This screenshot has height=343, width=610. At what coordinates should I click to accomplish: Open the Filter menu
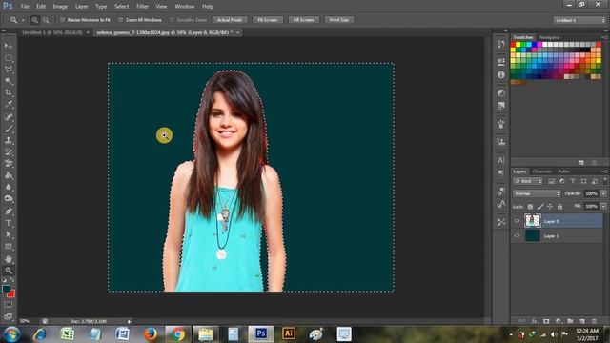pos(142,7)
